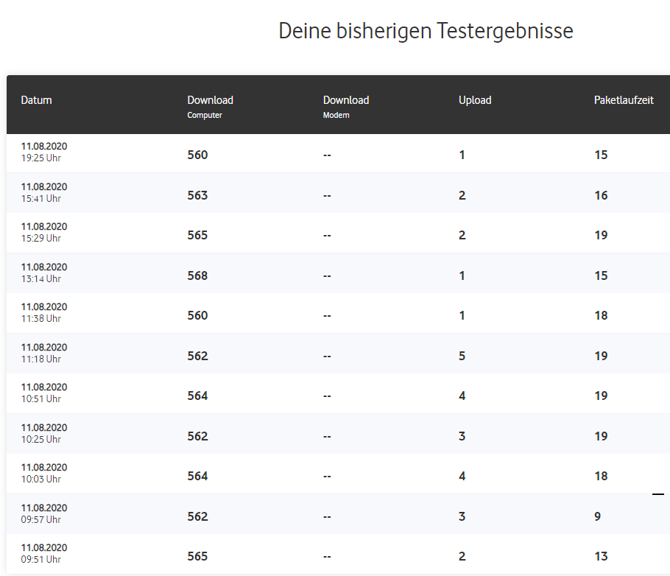
Task: Click the minimize dash icon near the table edge
Action: coord(657,494)
